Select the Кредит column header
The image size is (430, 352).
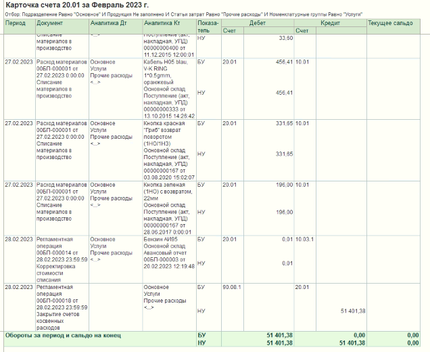coord(329,23)
